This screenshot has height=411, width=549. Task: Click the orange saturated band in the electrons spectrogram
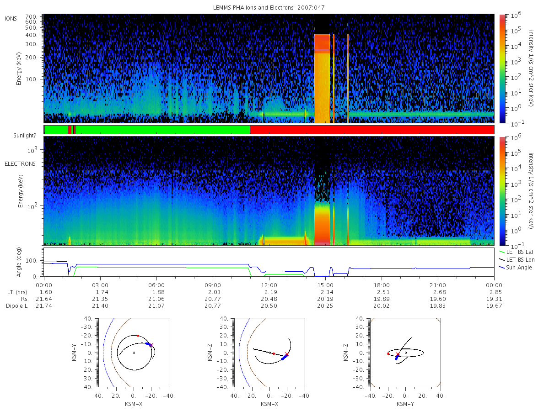[322, 224]
